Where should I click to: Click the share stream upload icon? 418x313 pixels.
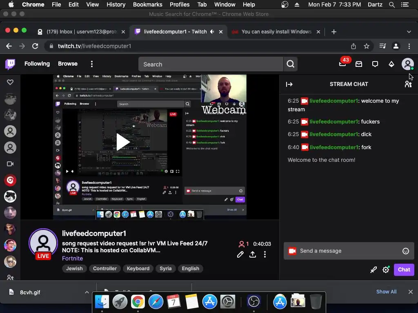[x=252, y=254]
